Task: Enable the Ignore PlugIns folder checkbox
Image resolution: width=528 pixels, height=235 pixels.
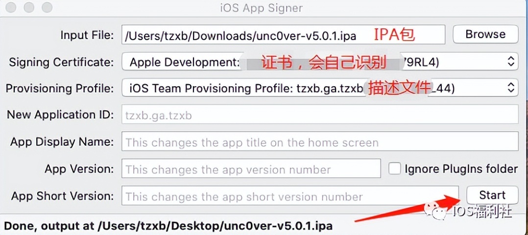Action: coord(394,168)
